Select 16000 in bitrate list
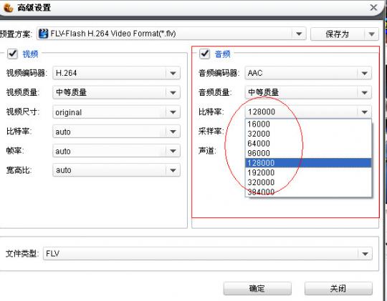The image size is (387, 301). 308,124
